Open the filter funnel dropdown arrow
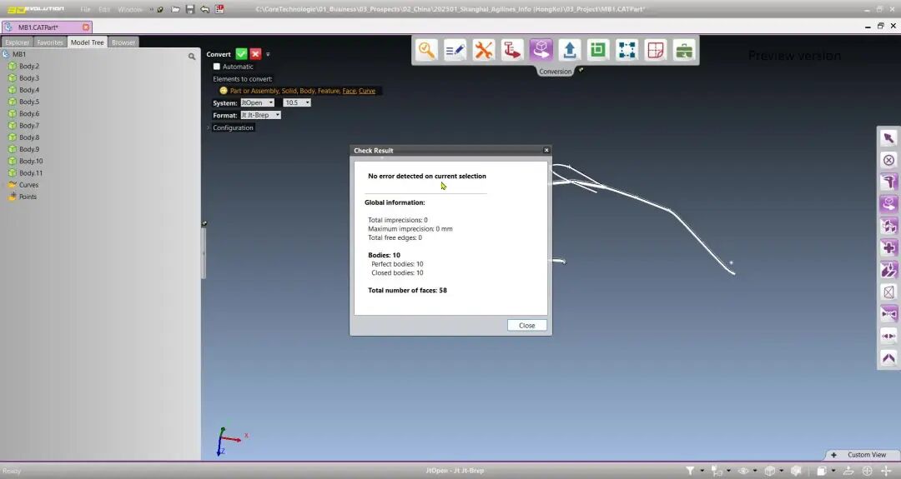Viewport: 901px width, 479px height. [x=702, y=471]
